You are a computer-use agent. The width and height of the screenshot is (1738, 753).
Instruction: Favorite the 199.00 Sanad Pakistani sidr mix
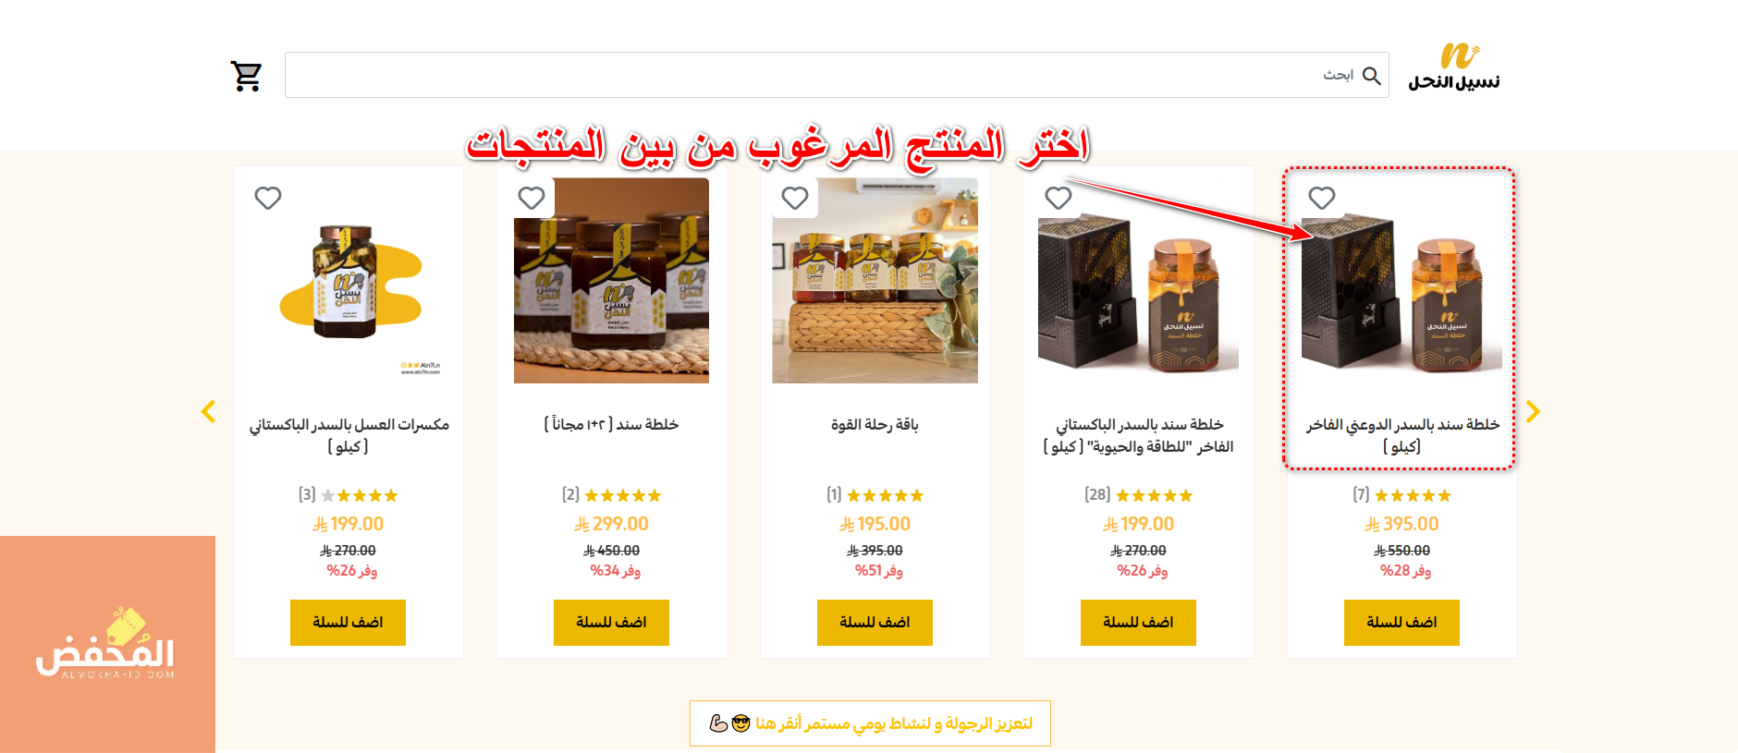[x=1059, y=198]
